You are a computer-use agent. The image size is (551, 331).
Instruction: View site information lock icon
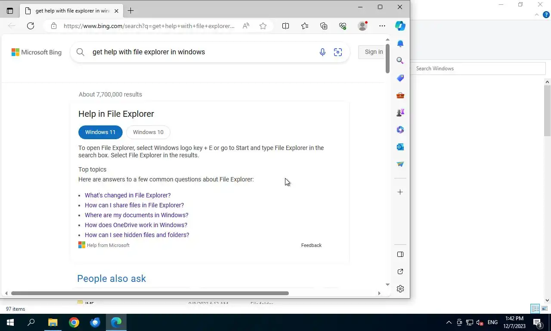(54, 26)
